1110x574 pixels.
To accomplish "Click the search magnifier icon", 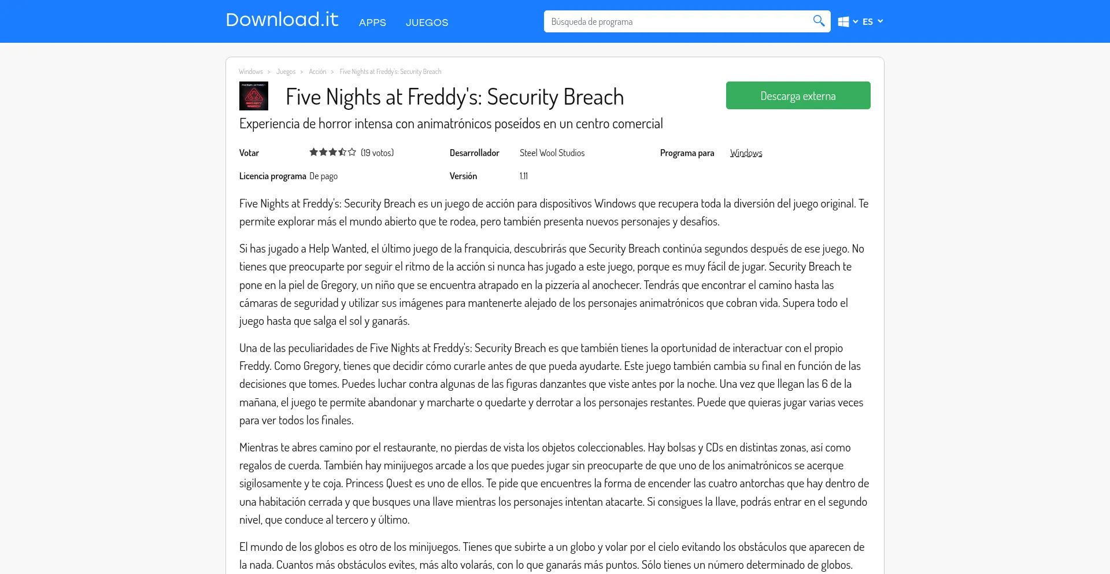I will 819,21.
